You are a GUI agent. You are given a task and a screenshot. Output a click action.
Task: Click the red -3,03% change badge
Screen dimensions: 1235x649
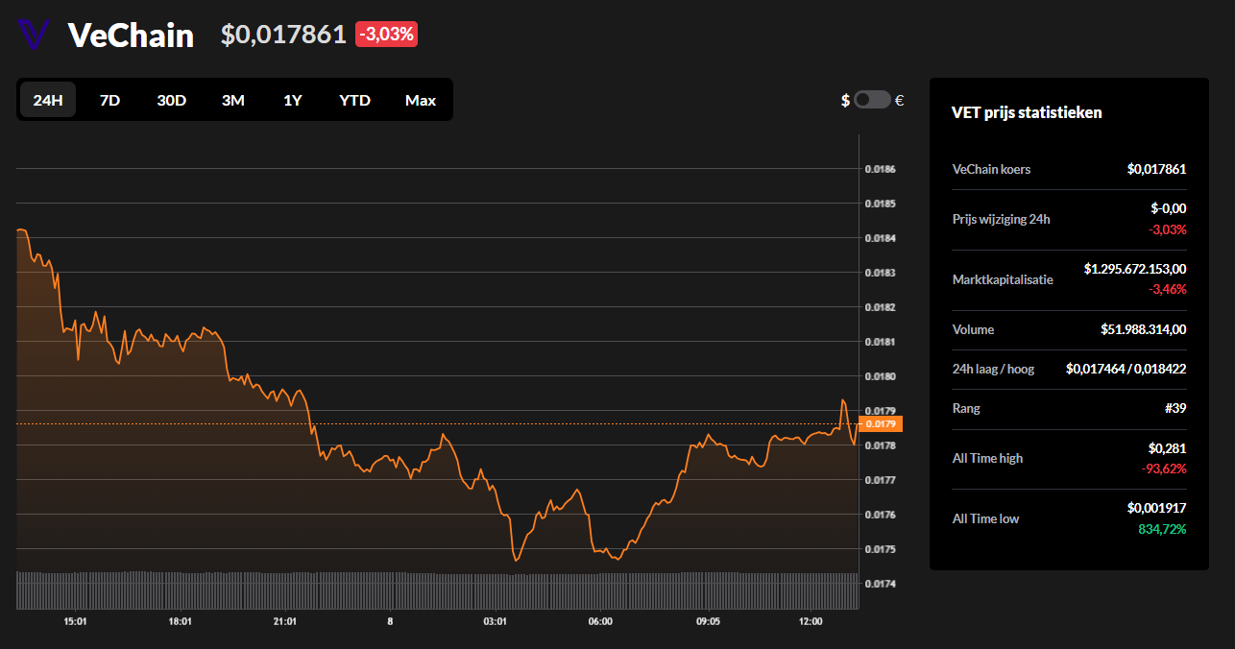[386, 35]
